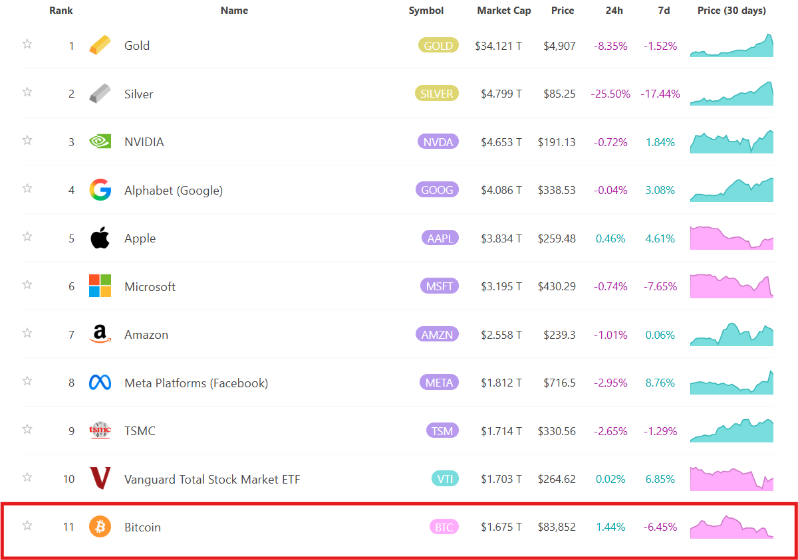Click the Microsoft logo icon
798x560 pixels.
[x=100, y=286]
